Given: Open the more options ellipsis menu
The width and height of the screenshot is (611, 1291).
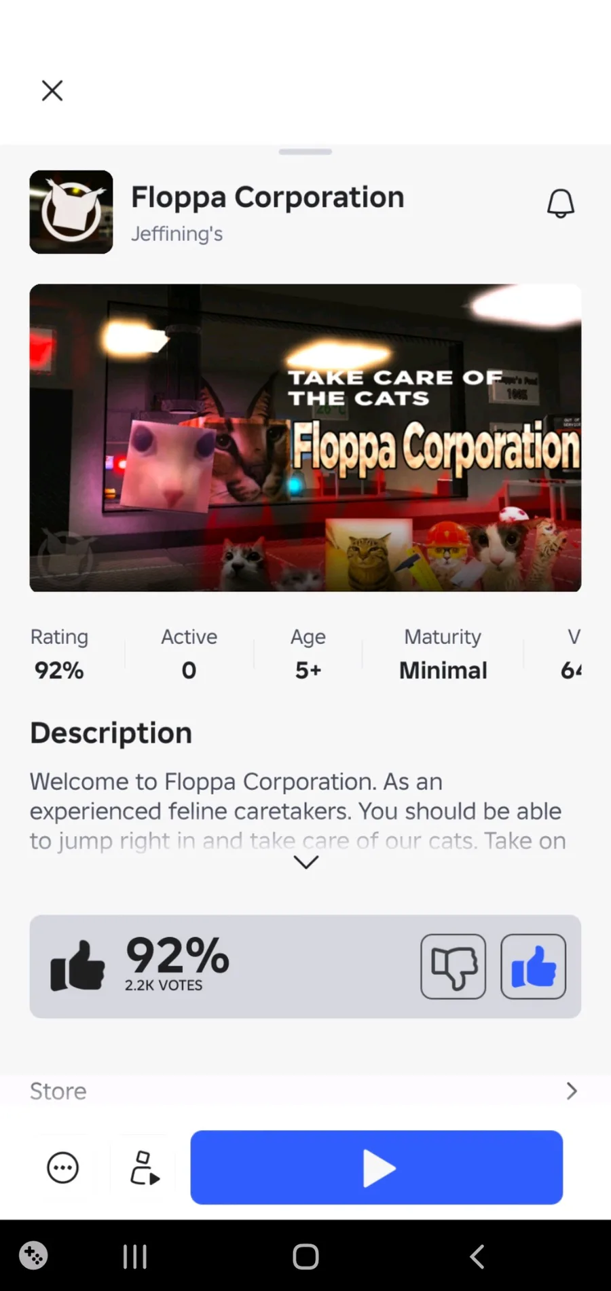Looking at the screenshot, I should pos(62,1168).
